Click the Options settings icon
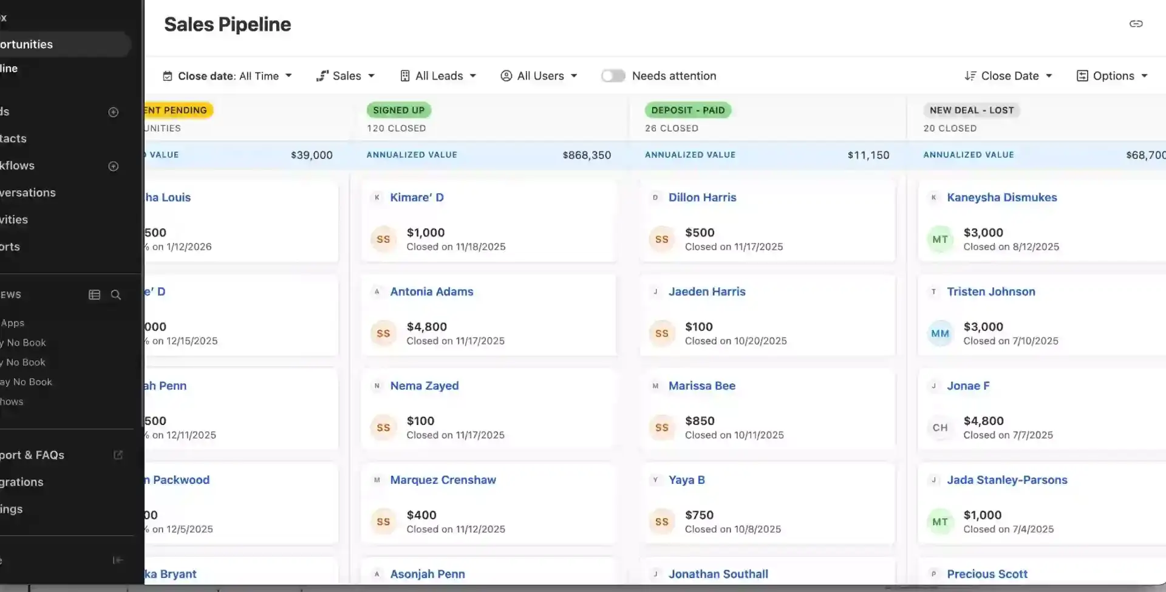Viewport: 1166px width, 592px height. click(1082, 76)
